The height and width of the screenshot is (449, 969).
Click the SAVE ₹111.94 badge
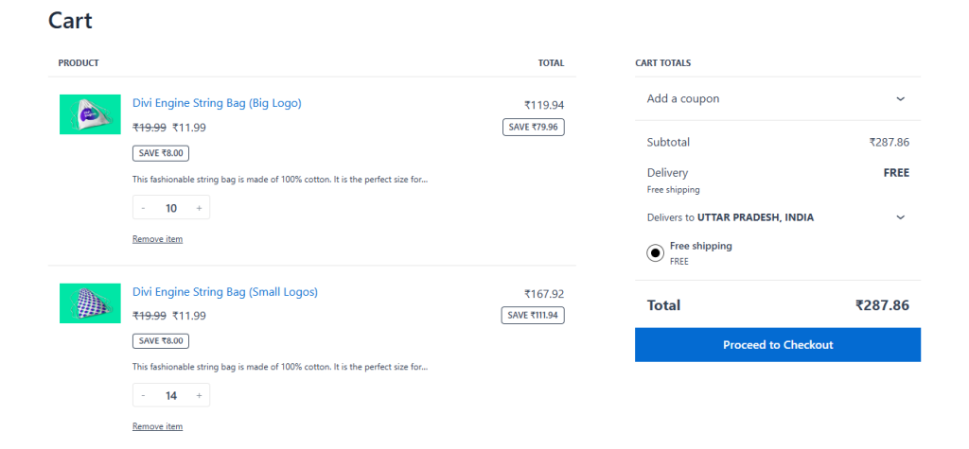(x=533, y=315)
